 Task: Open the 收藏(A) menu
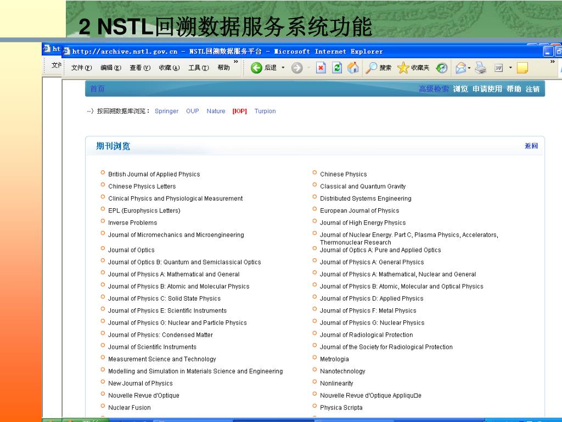click(x=169, y=68)
